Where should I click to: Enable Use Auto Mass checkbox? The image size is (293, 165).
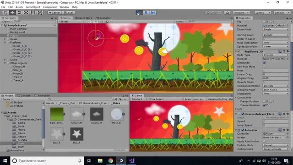[x=264, y=66]
